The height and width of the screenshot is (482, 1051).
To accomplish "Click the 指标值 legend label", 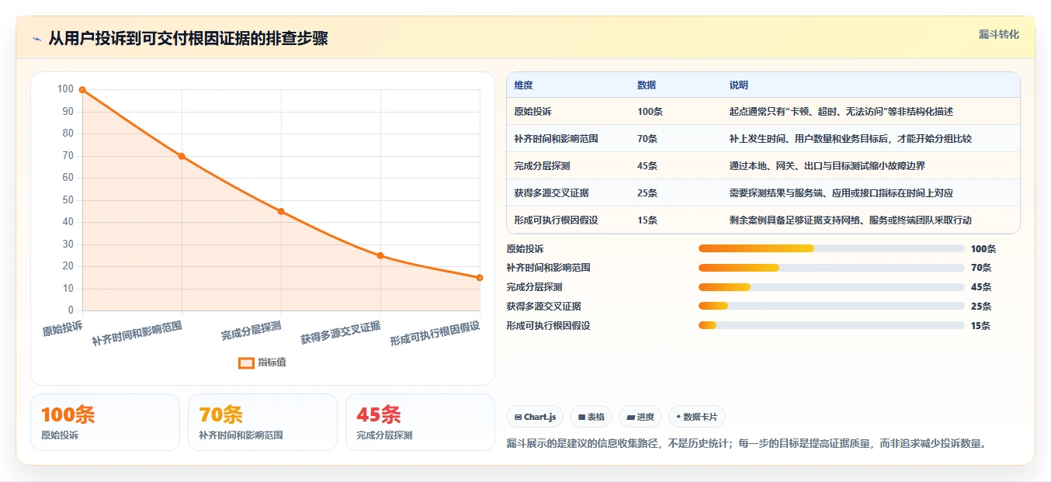I will [272, 362].
